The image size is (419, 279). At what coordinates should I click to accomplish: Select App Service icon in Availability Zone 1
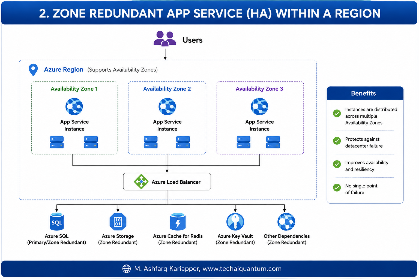(x=74, y=107)
